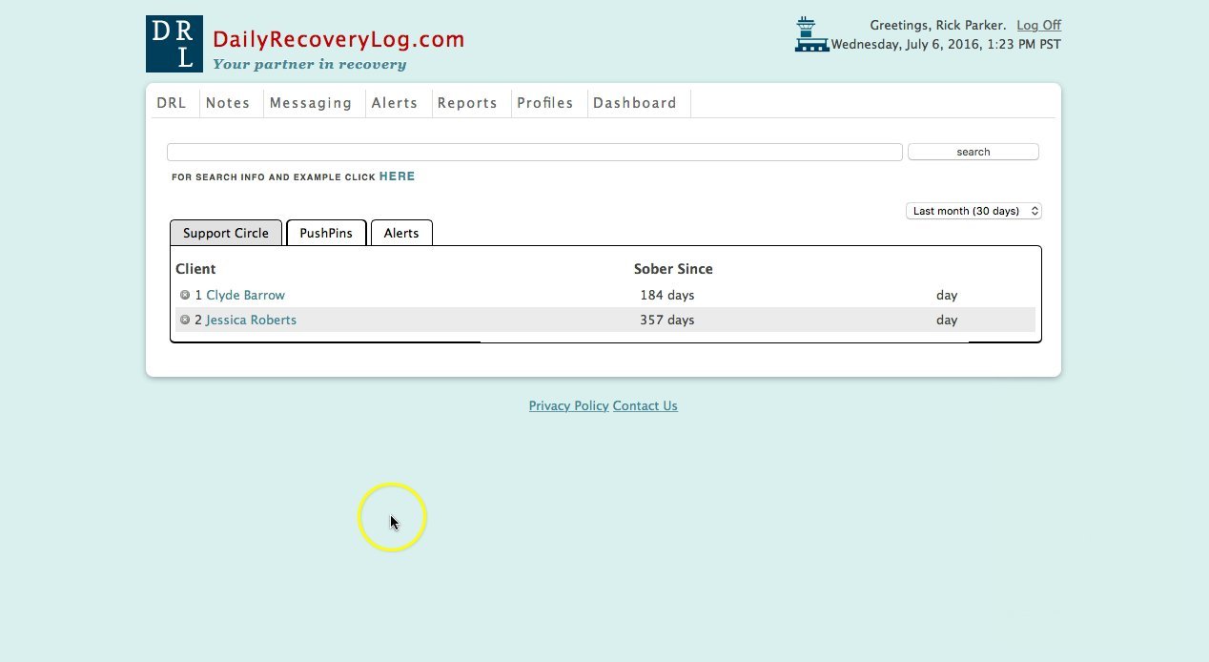1209x662 pixels.
Task: Open the Notes menu
Action: point(228,103)
